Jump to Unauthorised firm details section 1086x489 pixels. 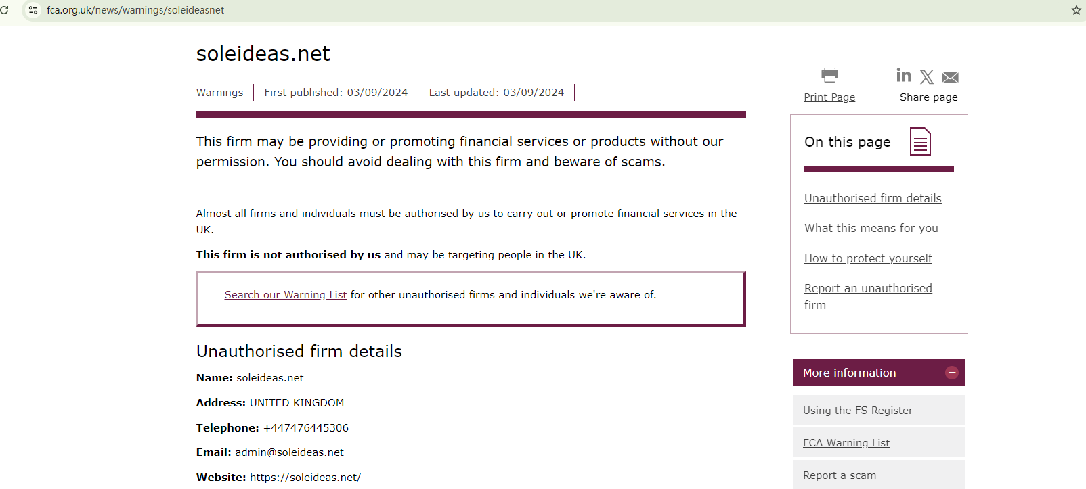[873, 198]
